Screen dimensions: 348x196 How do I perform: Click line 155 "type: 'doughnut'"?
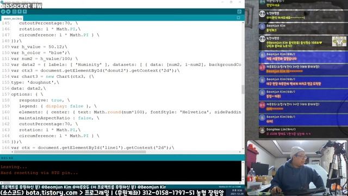tap(35, 82)
